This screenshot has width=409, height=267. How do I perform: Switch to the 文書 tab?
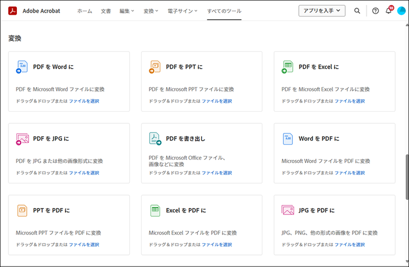(106, 11)
